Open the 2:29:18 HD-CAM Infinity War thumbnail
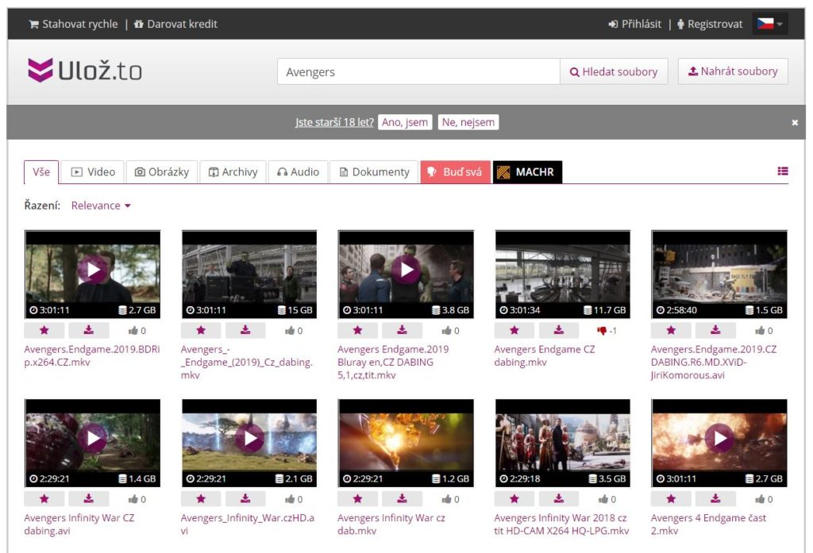813x553 pixels. [x=563, y=443]
